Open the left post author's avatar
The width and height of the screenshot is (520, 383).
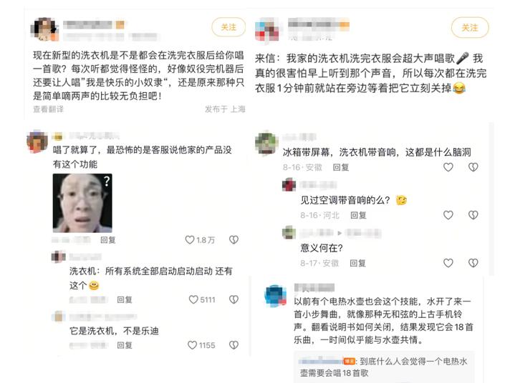(x=45, y=29)
